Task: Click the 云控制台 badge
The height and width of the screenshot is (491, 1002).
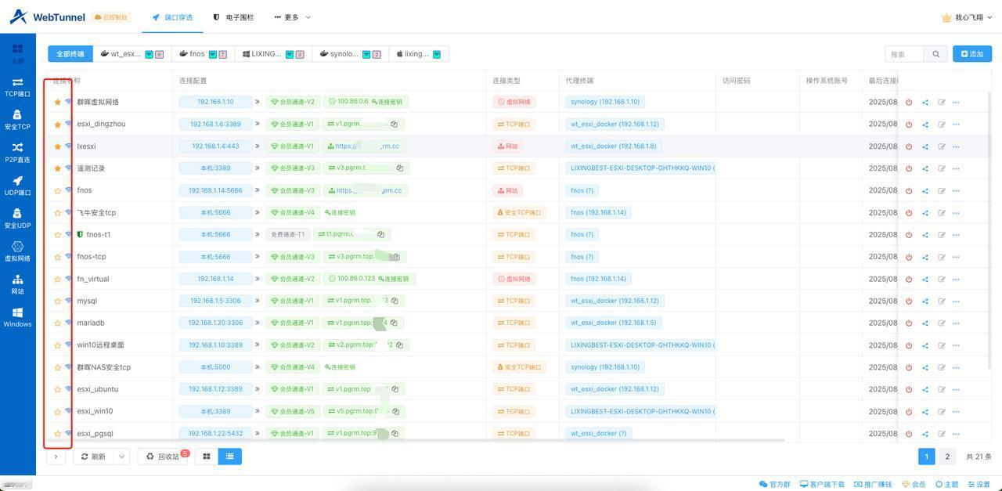Action: click(110, 17)
